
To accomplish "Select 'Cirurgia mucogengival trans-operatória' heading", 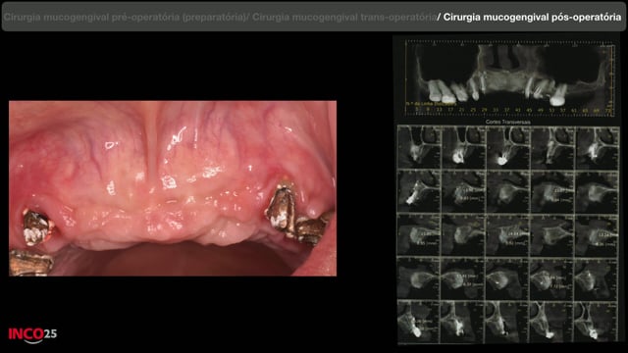I will pos(344,18).
